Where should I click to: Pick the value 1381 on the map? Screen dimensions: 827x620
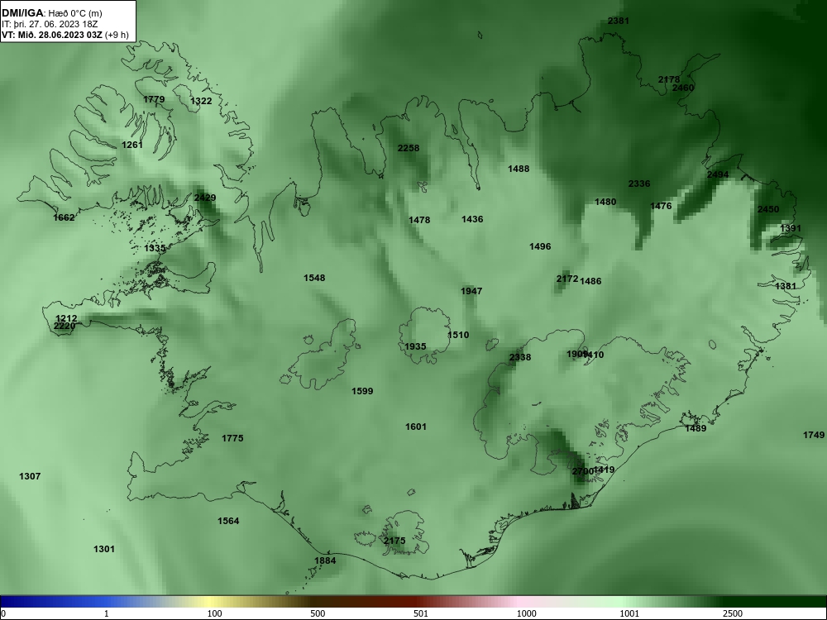click(786, 286)
